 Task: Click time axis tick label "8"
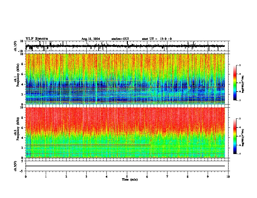(x=188, y=177)
